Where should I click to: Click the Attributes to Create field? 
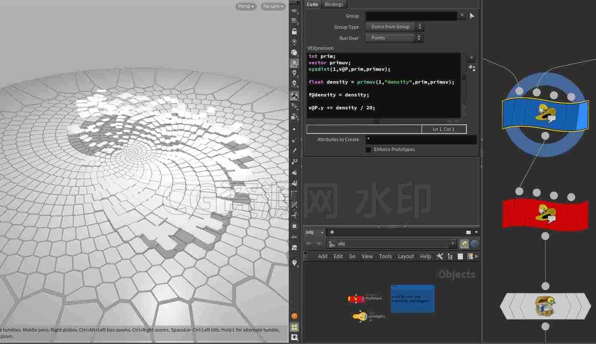[x=421, y=140]
